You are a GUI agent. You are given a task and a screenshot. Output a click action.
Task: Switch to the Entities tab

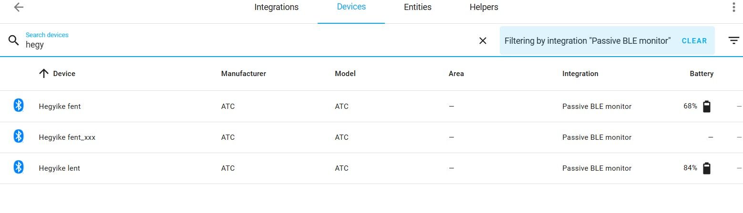417,8
